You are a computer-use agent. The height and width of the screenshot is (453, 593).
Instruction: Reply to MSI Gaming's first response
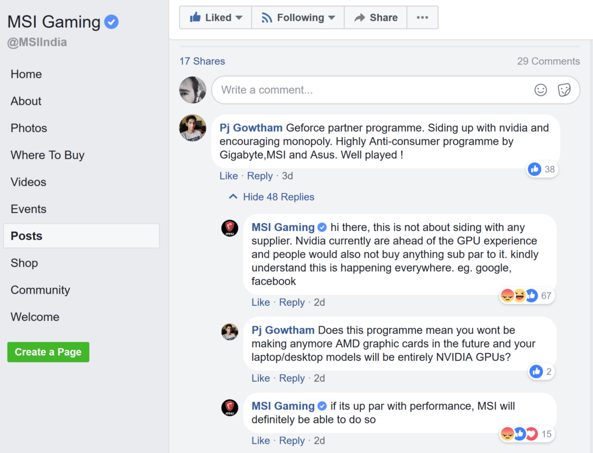(292, 302)
